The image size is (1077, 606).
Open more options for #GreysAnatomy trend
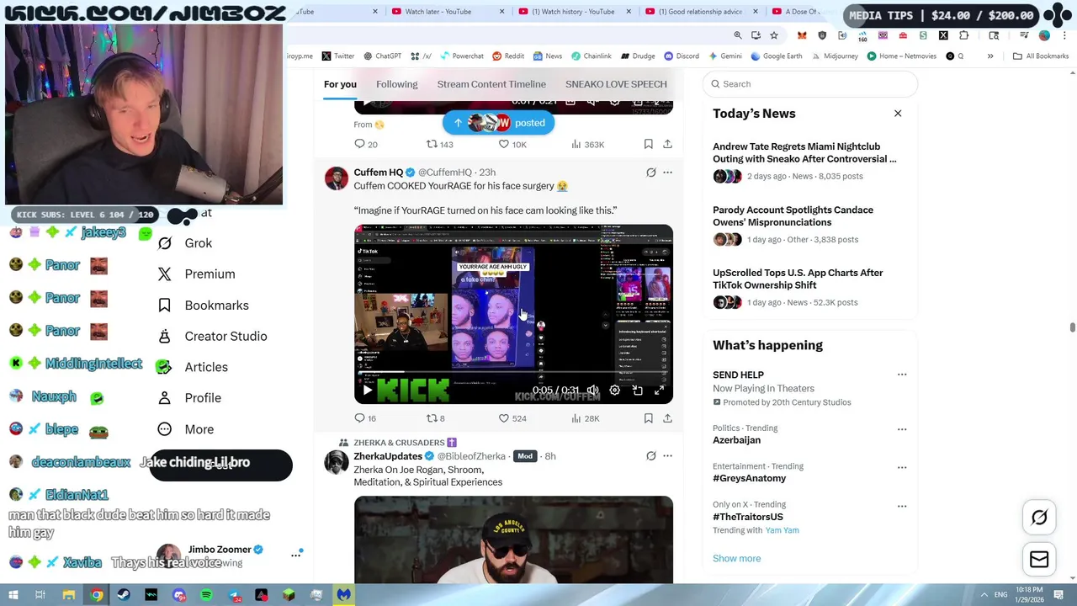click(902, 467)
